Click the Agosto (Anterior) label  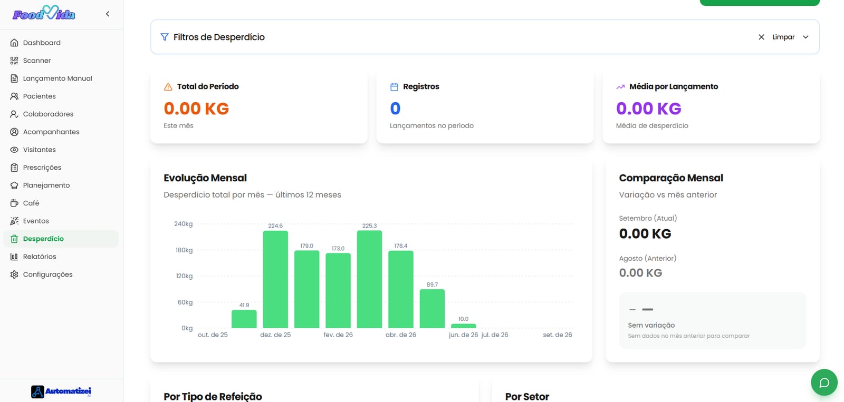(x=648, y=258)
